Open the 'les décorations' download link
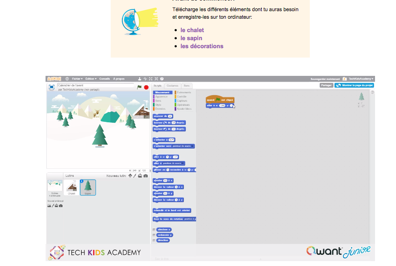This screenshot has height=266, width=396. [202, 46]
